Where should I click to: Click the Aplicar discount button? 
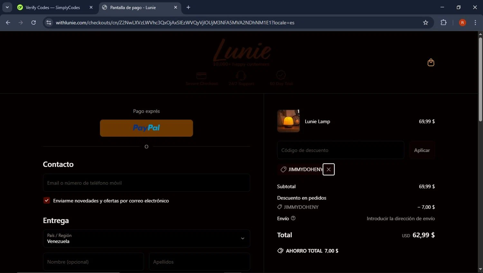click(422, 150)
